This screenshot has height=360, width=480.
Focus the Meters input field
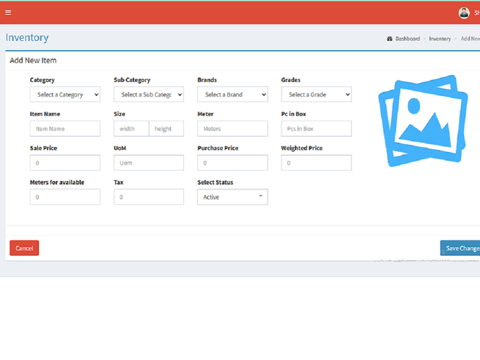click(x=233, y=129)
